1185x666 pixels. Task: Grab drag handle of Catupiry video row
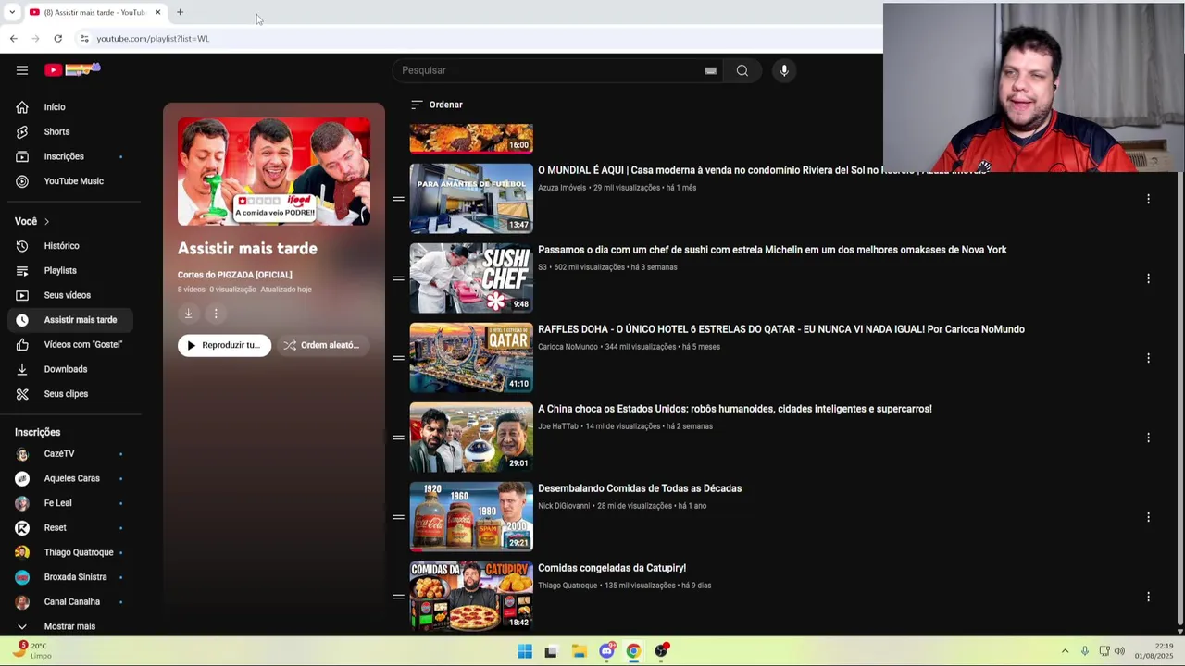[x=398, y=597]
